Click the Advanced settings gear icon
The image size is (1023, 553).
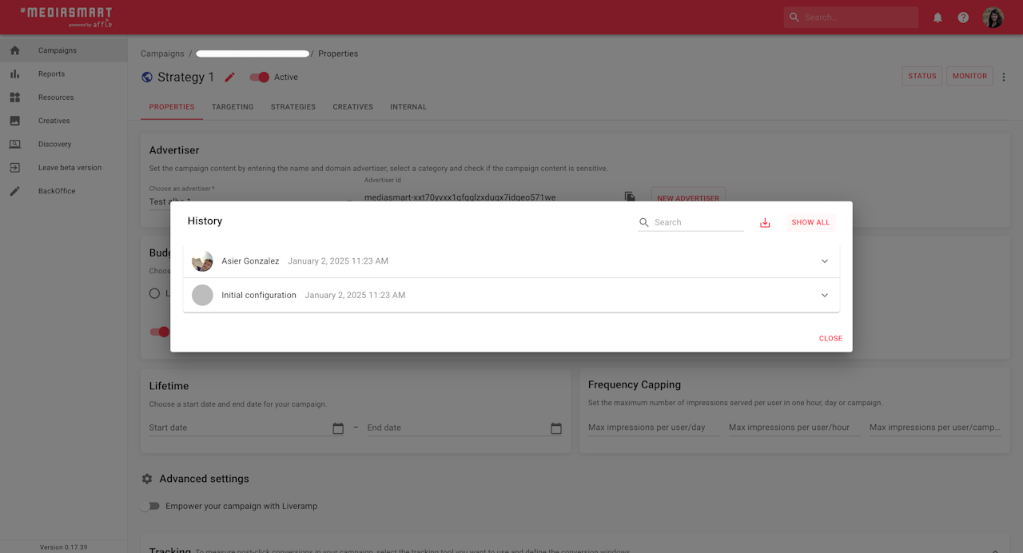pos(147,479)
